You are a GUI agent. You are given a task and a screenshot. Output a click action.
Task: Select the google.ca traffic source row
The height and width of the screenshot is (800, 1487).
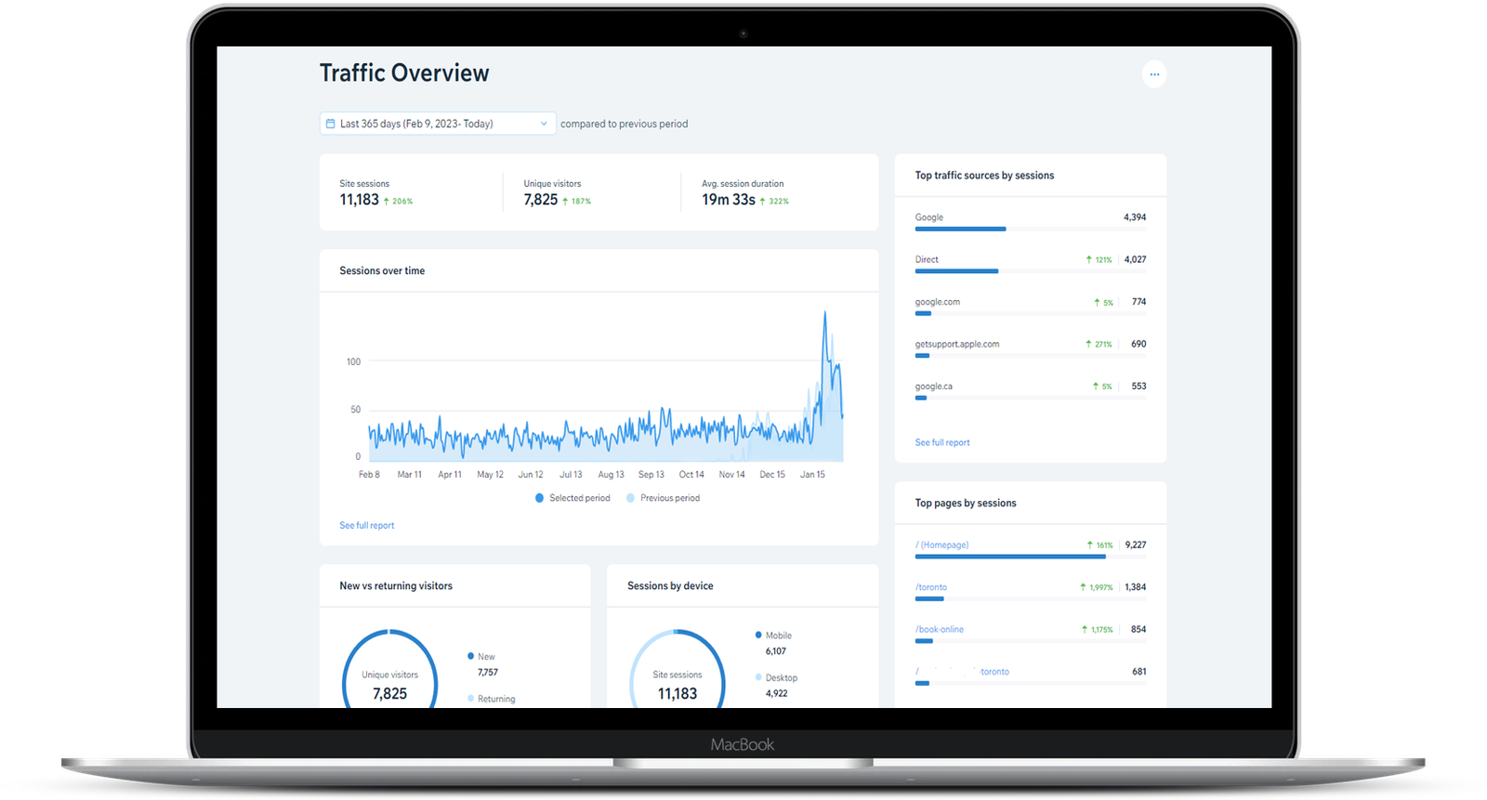coord(1030,391)
